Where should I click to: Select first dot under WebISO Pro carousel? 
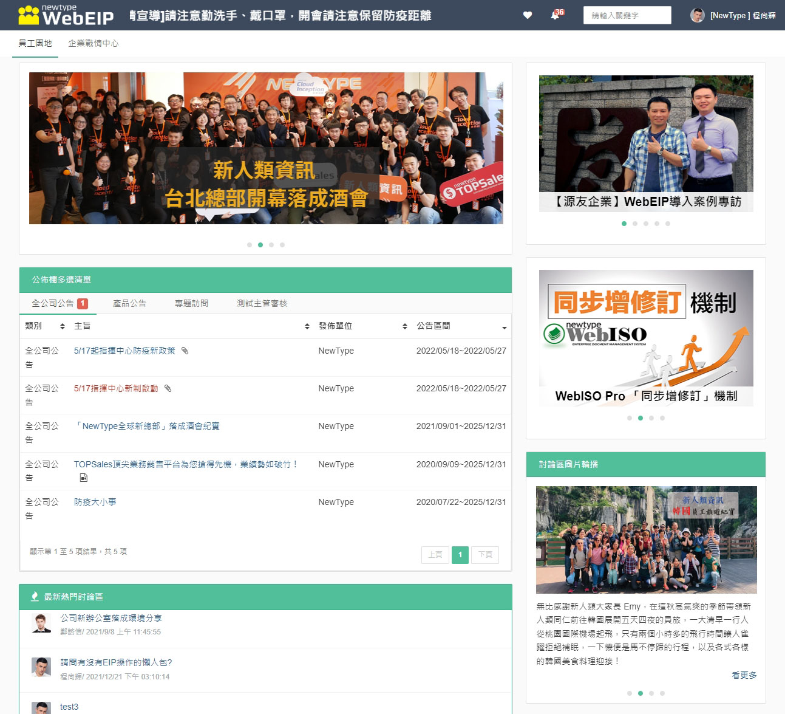click(630, 418)
